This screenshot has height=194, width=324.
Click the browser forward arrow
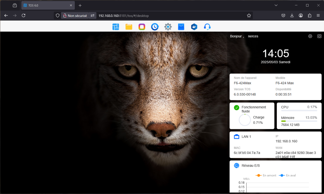pyautogui.click(x=15, y=16)
